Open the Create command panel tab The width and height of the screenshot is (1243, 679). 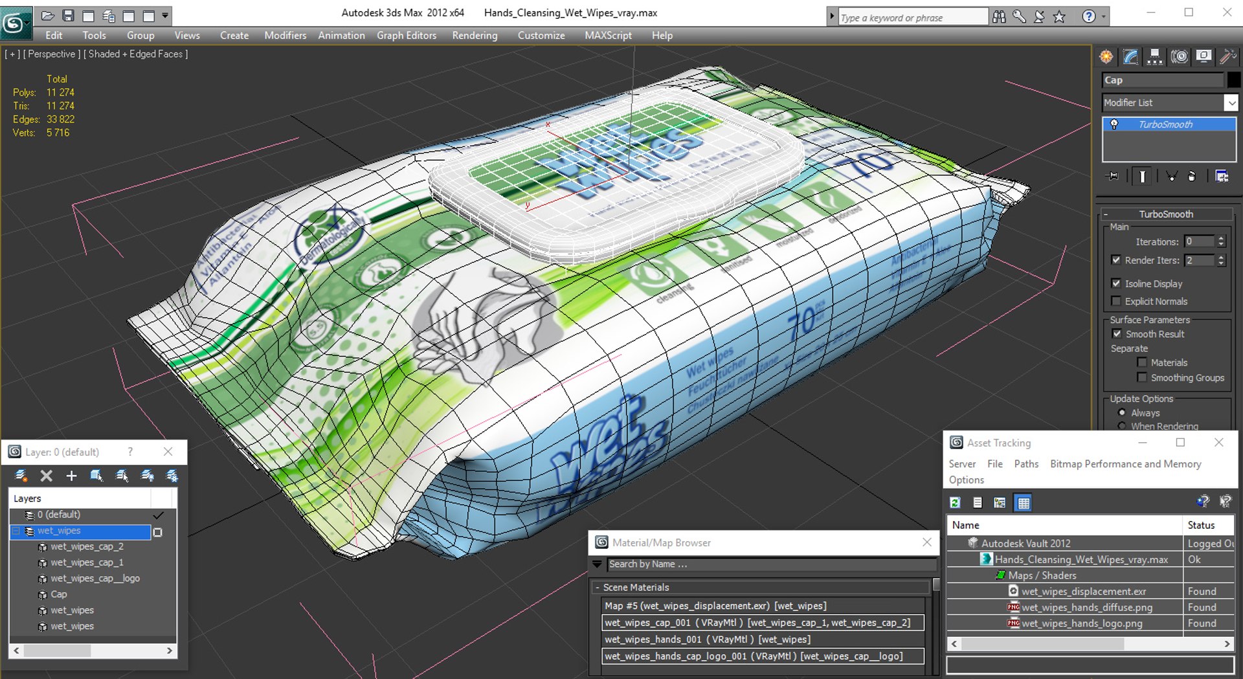1106,57
